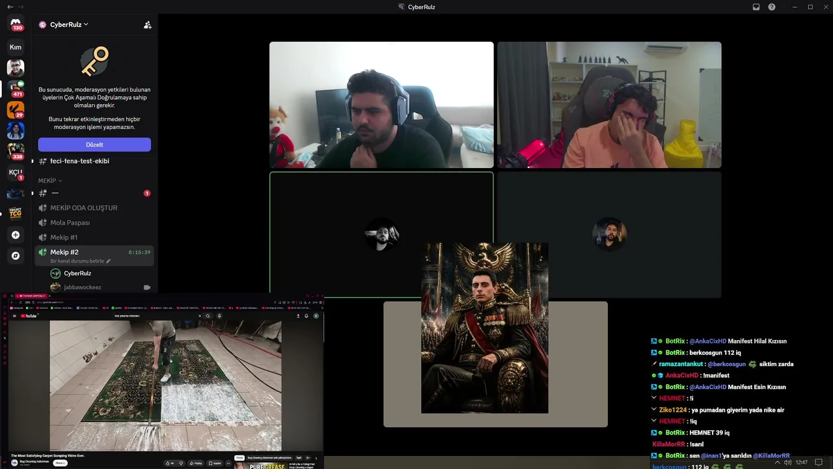833x469 pixels.
Task: Show hidden system tray icons
Action: click(x=777, y=462)
